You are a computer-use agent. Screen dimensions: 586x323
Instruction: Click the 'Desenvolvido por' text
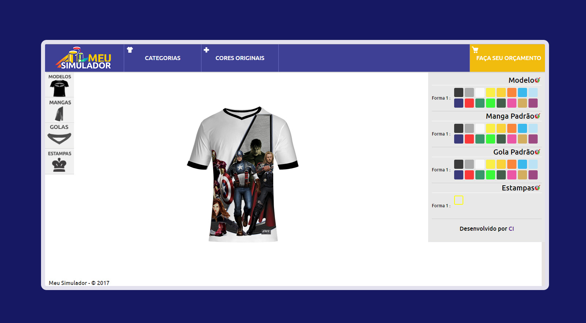pos(483,229)
